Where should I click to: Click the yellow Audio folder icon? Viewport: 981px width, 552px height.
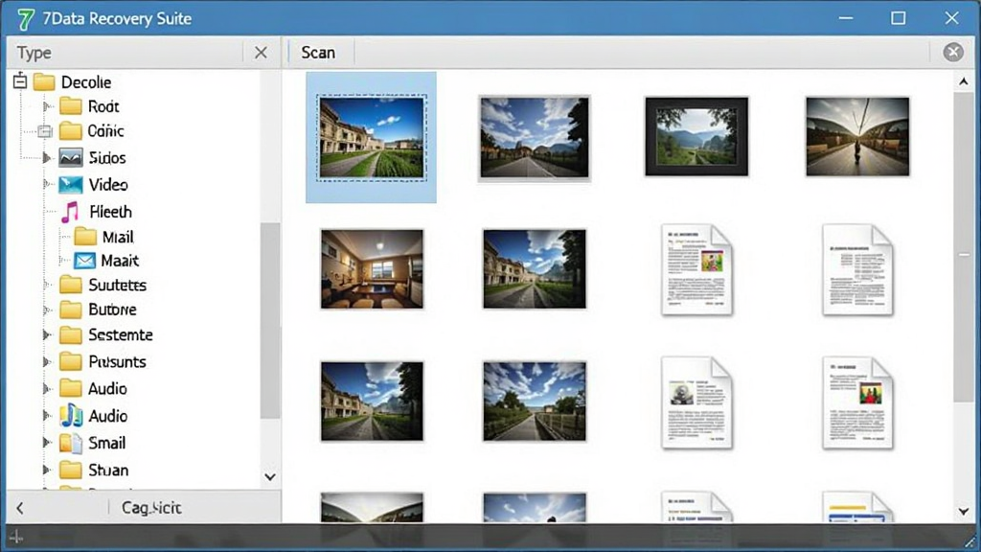71,388
